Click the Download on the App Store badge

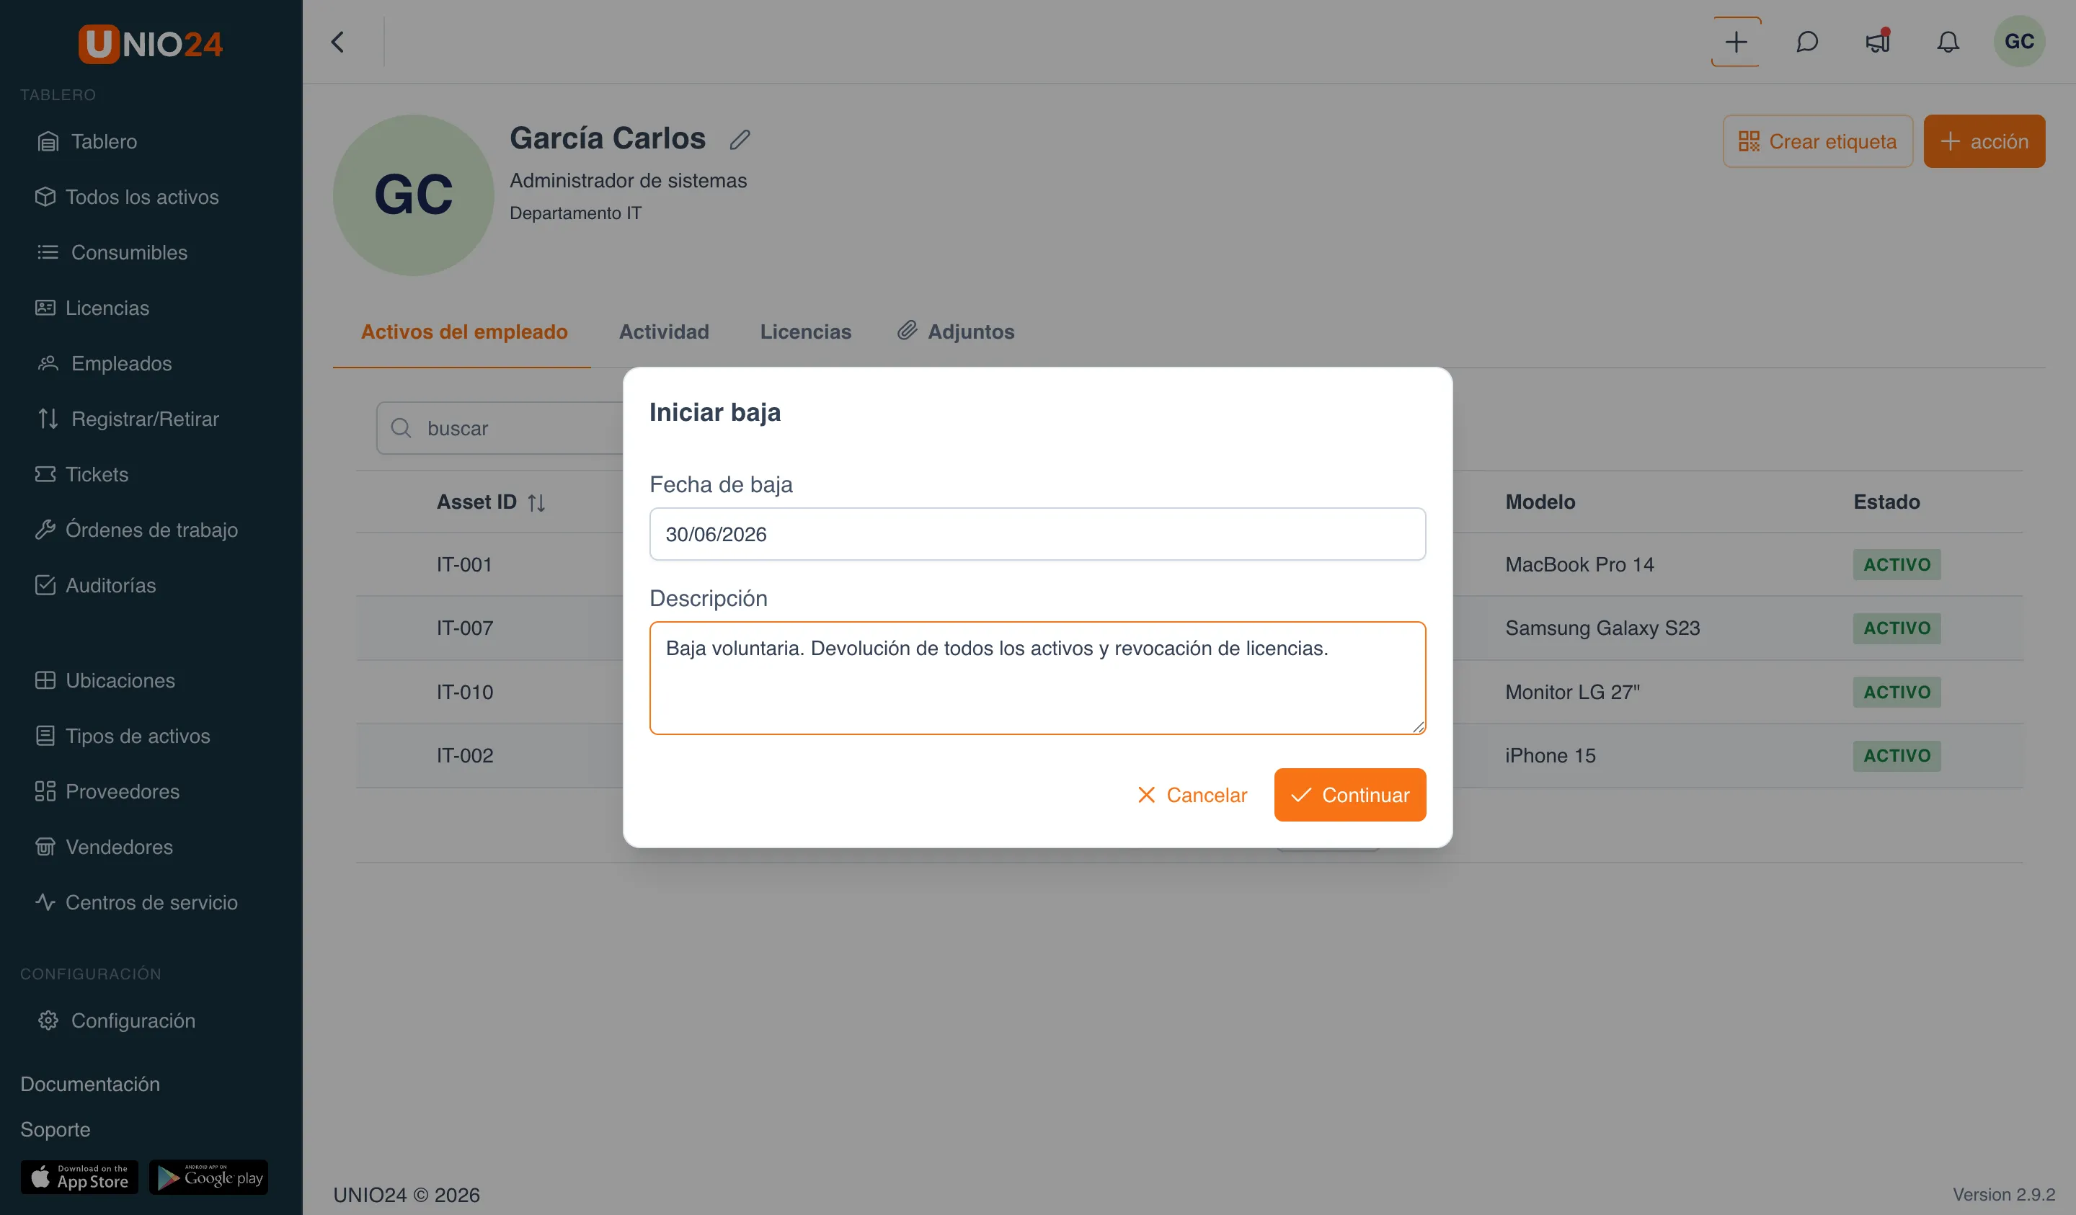point(80,1177)
